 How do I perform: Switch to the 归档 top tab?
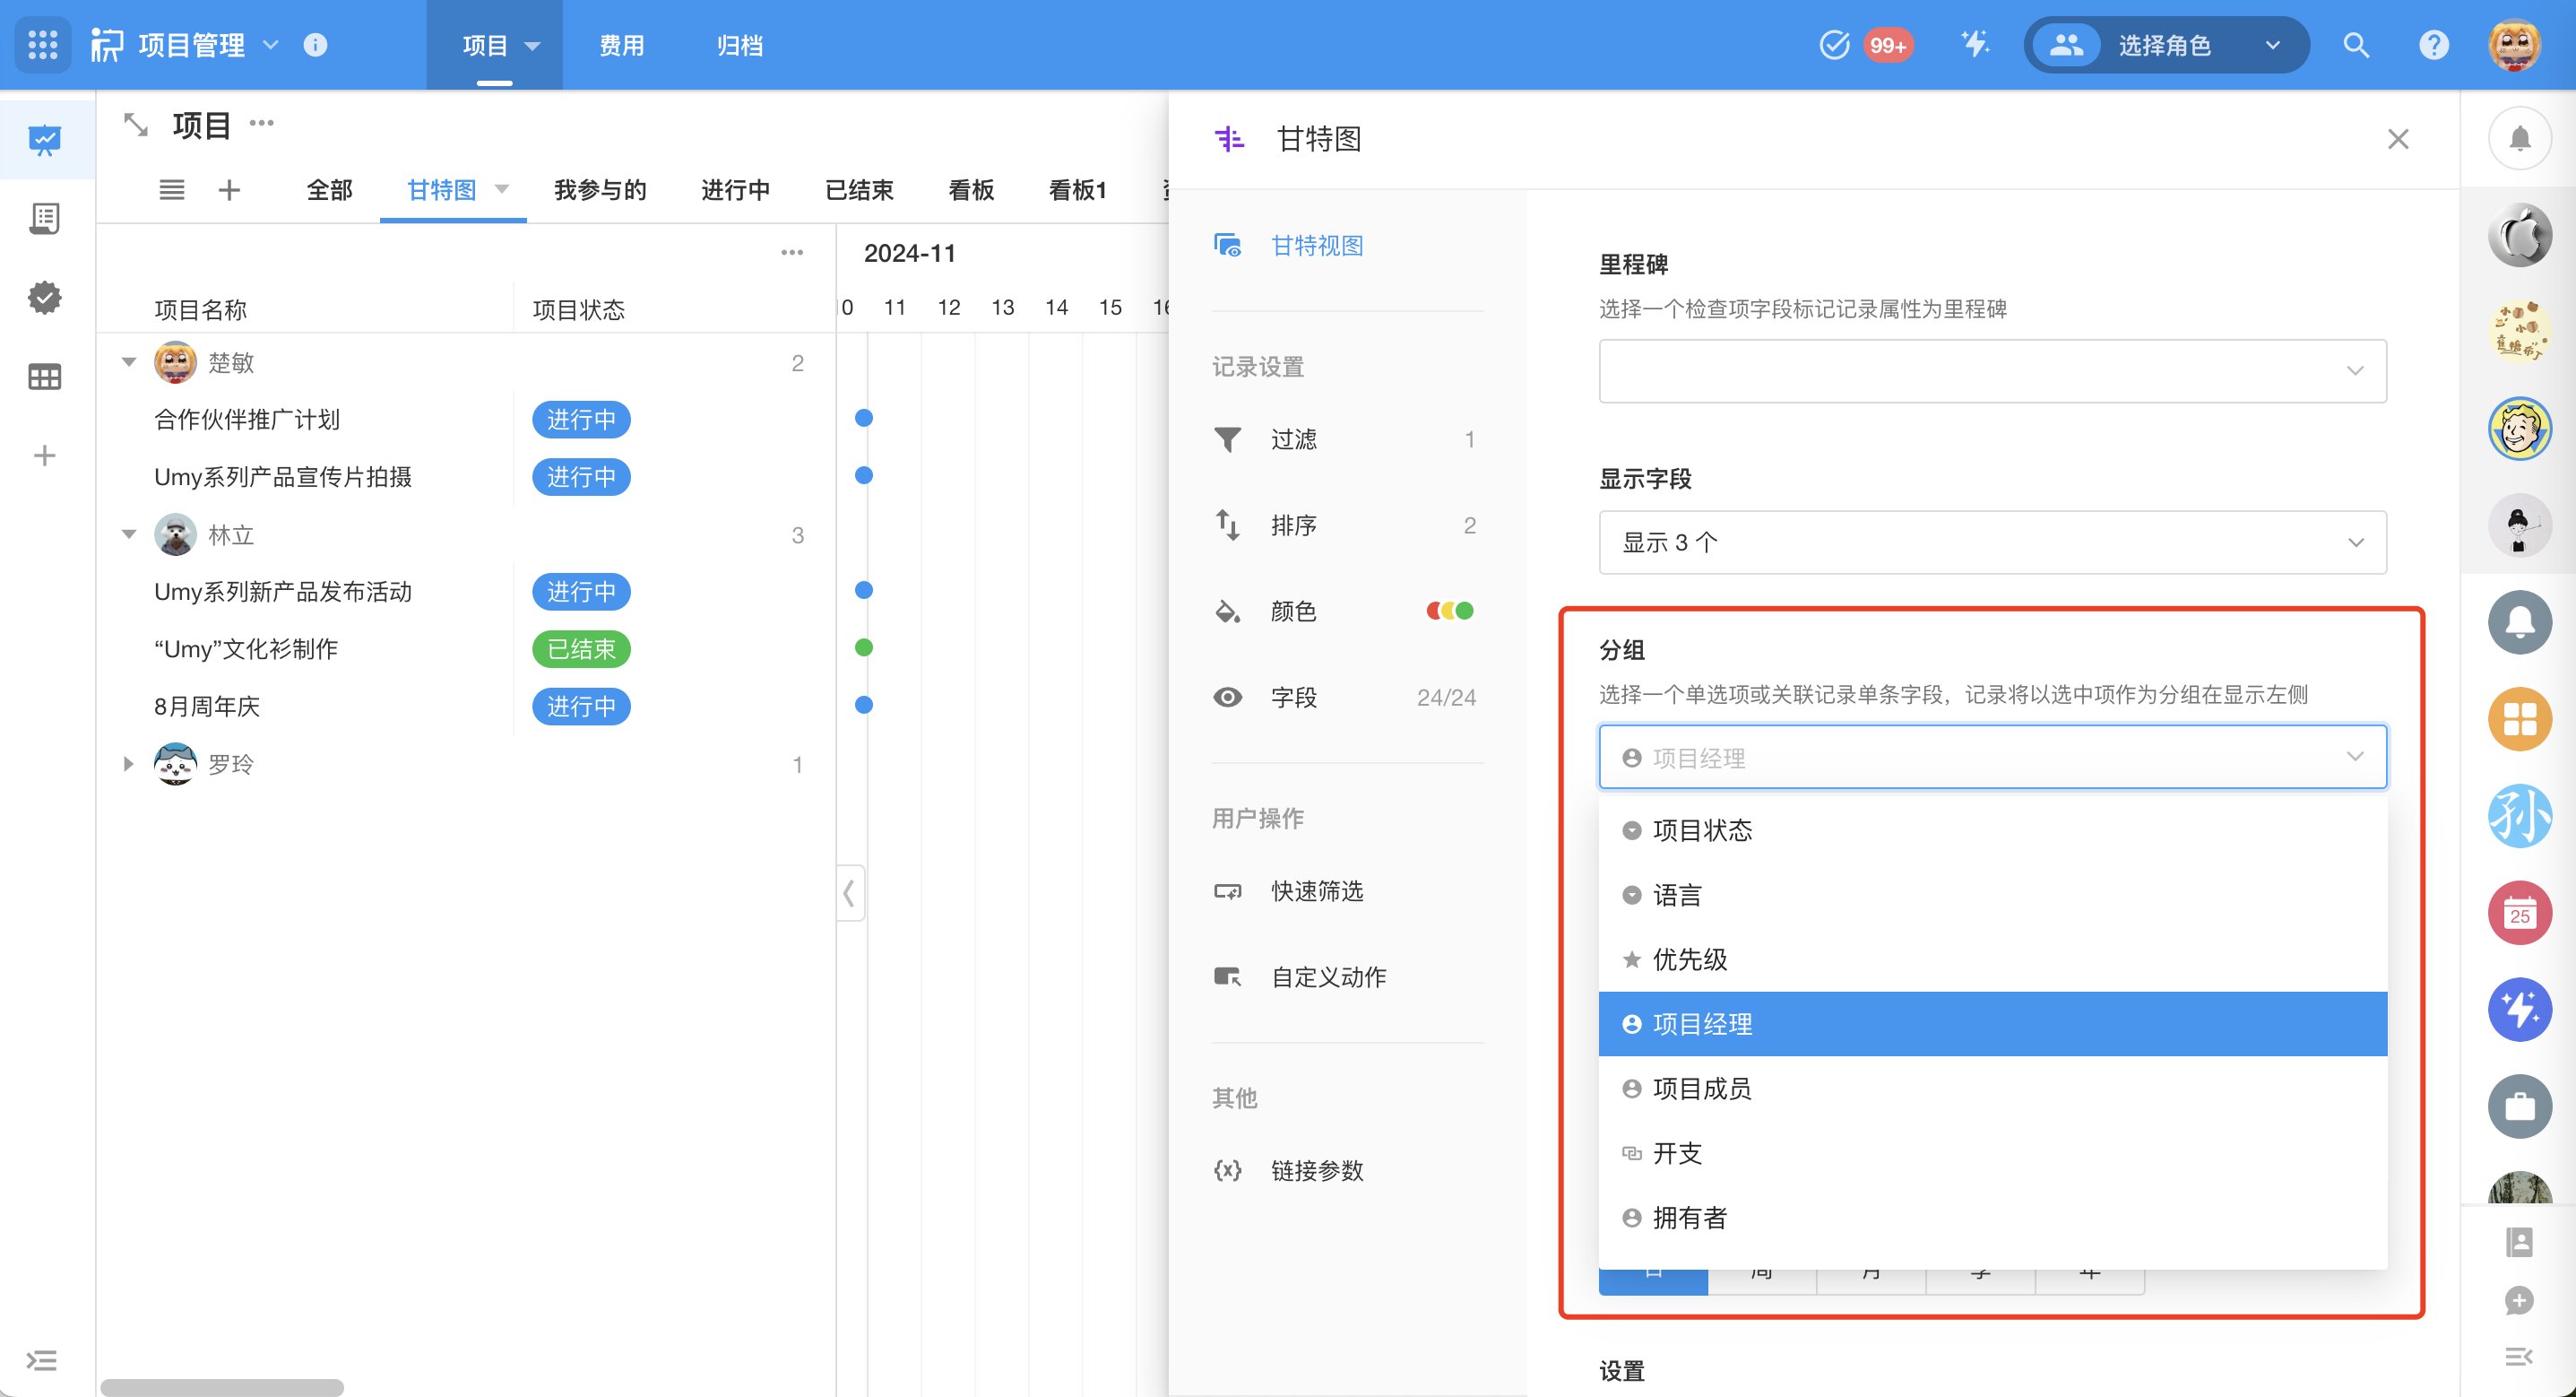click(739, 45)
